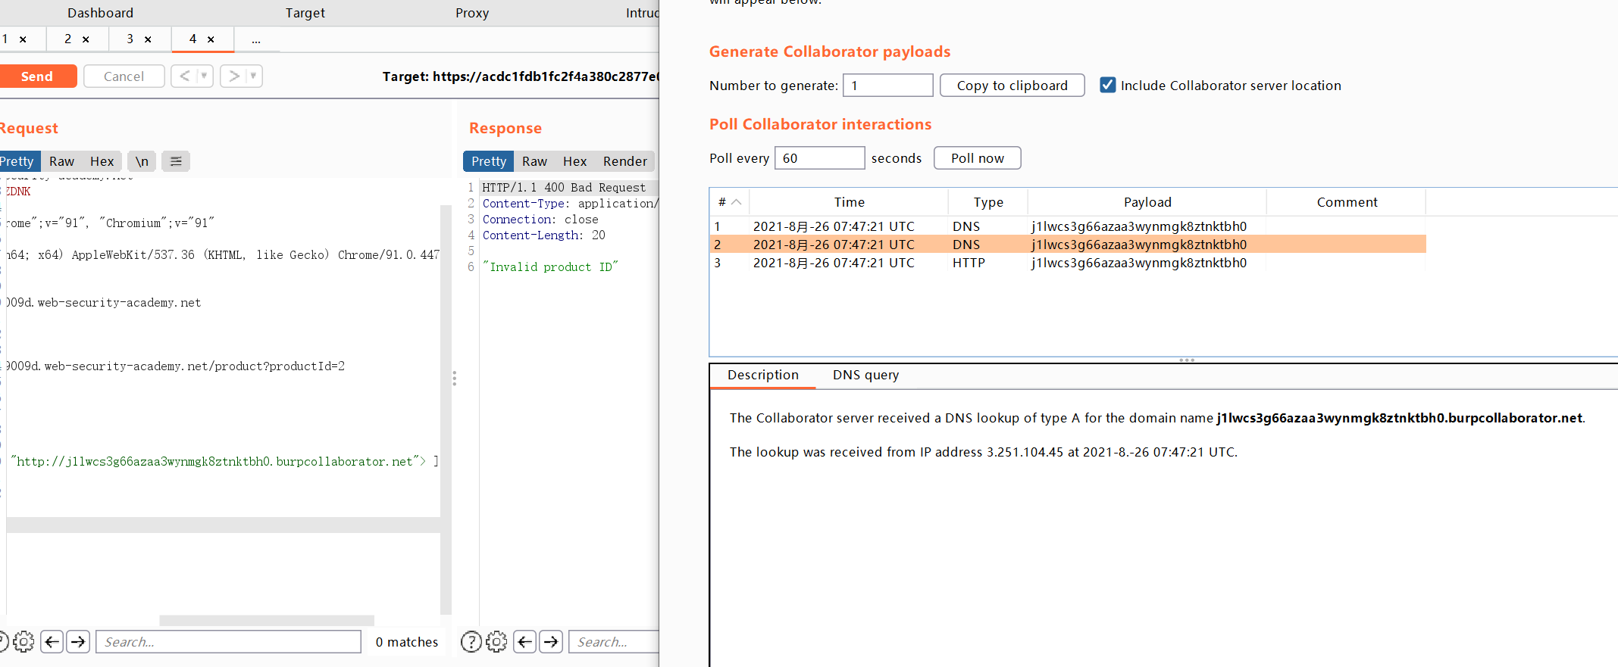Go to next request search match
The height and width of the screenshot is (667, 1618).
pos(78,642)
